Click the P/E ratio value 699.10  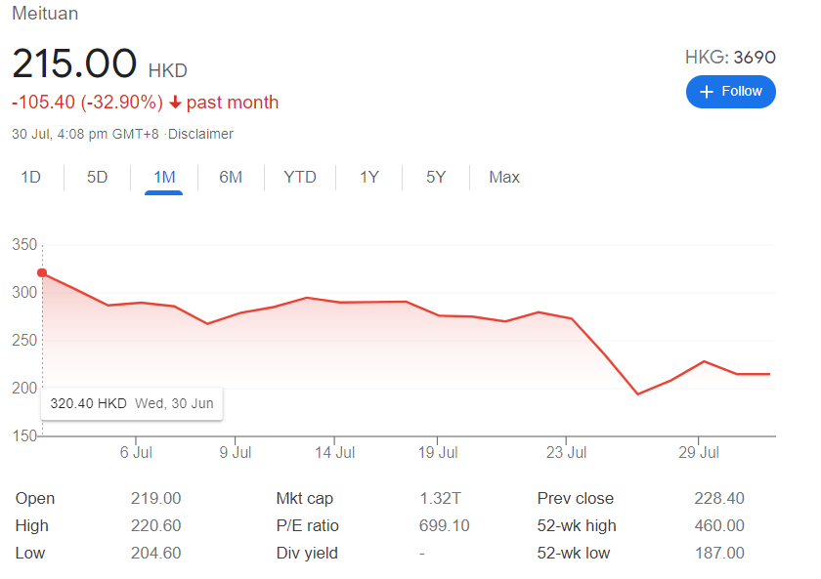coord(445,525)
